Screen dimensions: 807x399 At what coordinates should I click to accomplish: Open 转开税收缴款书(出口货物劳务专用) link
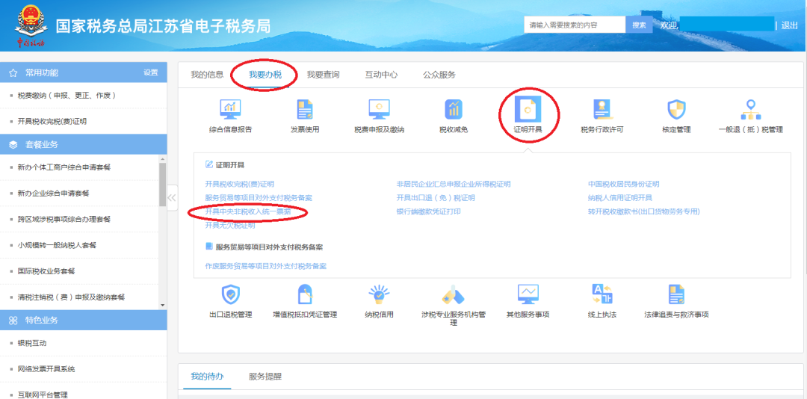[644, 211]
